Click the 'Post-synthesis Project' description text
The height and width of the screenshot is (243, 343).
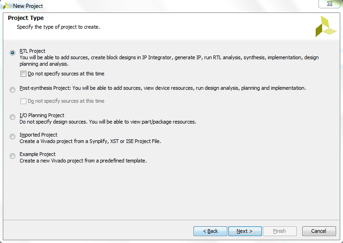pos(162,88)
